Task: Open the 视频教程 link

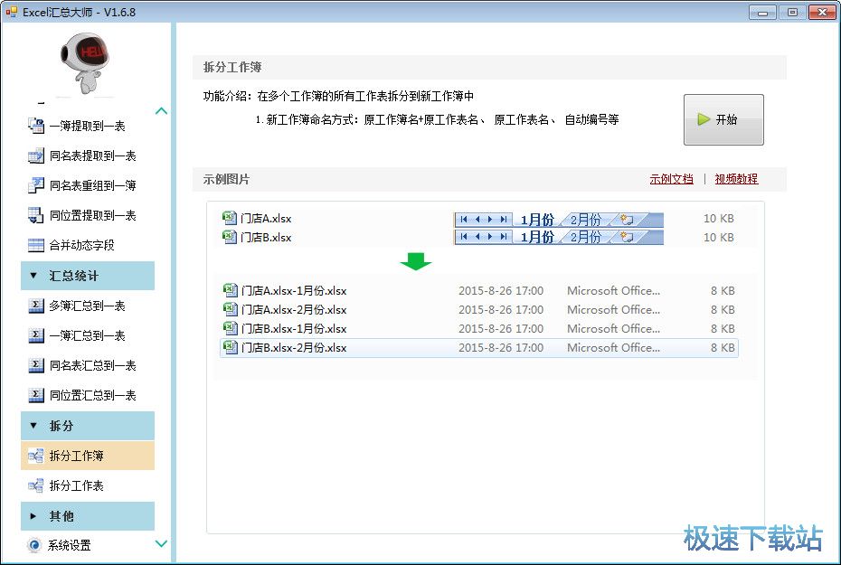Action: [736, 179]
